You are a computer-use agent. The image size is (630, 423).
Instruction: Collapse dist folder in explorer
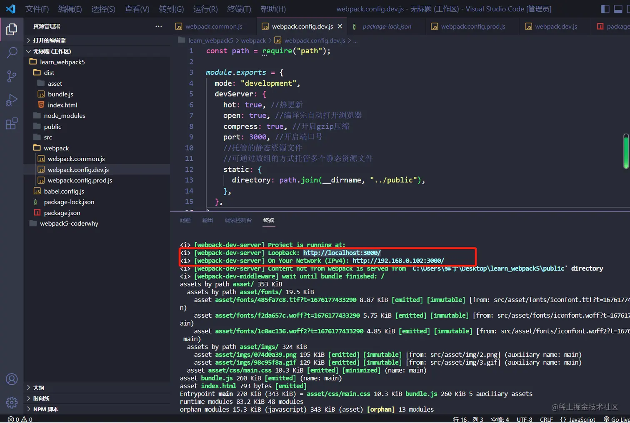pos(97,72)
